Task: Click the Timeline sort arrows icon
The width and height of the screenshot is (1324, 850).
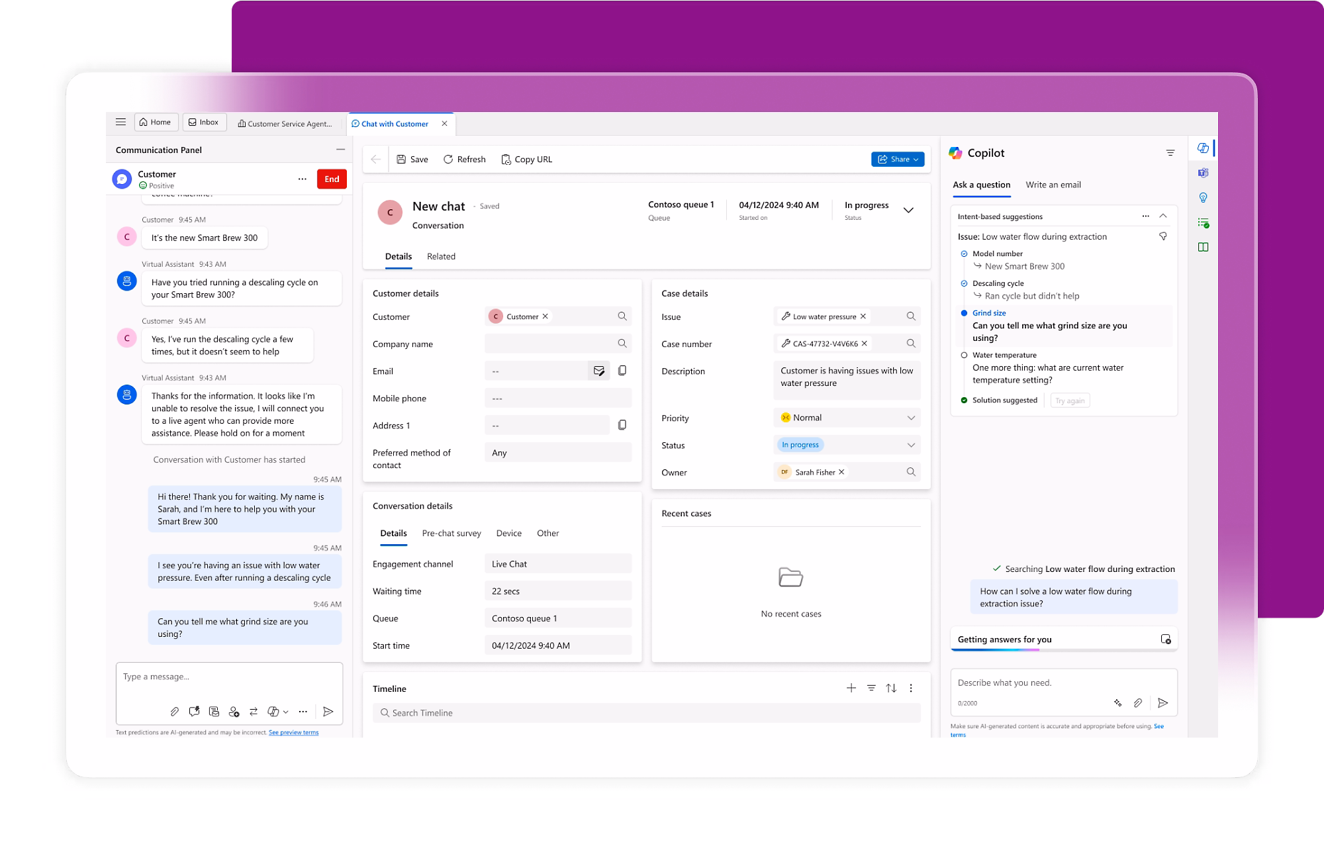Action: 891,688
